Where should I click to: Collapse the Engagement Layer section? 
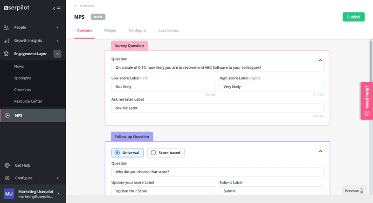click(57, 54)
